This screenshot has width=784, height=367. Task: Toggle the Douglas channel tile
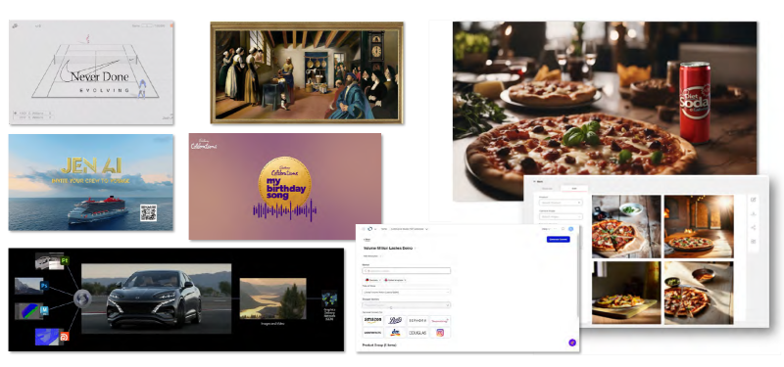tap(417, 333)
